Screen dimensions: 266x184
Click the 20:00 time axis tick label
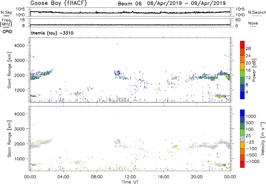click(x=197, y=177)
